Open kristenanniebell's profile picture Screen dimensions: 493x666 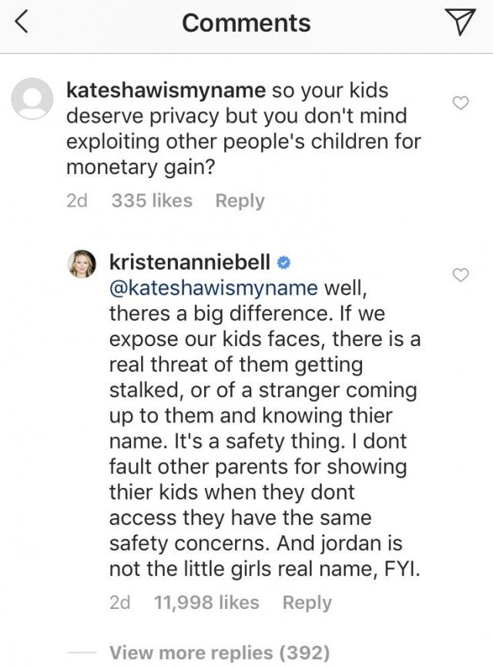pyautogui.click(x=84, y=264)
